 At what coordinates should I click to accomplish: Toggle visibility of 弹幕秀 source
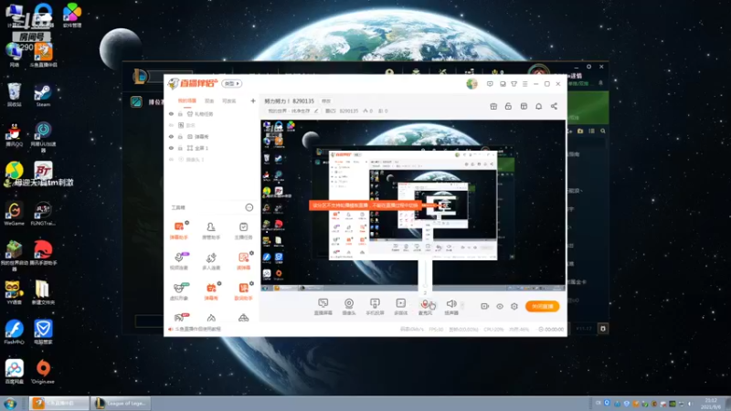point(171,136)
